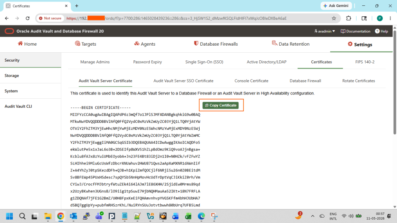
Task: Click the Chrome taskbar icon
Action: click(60, 216)
